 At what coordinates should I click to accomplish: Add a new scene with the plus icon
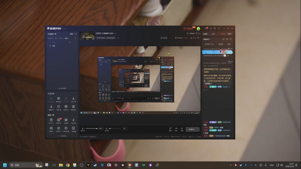pyautogui.click(x=76, y=38)
